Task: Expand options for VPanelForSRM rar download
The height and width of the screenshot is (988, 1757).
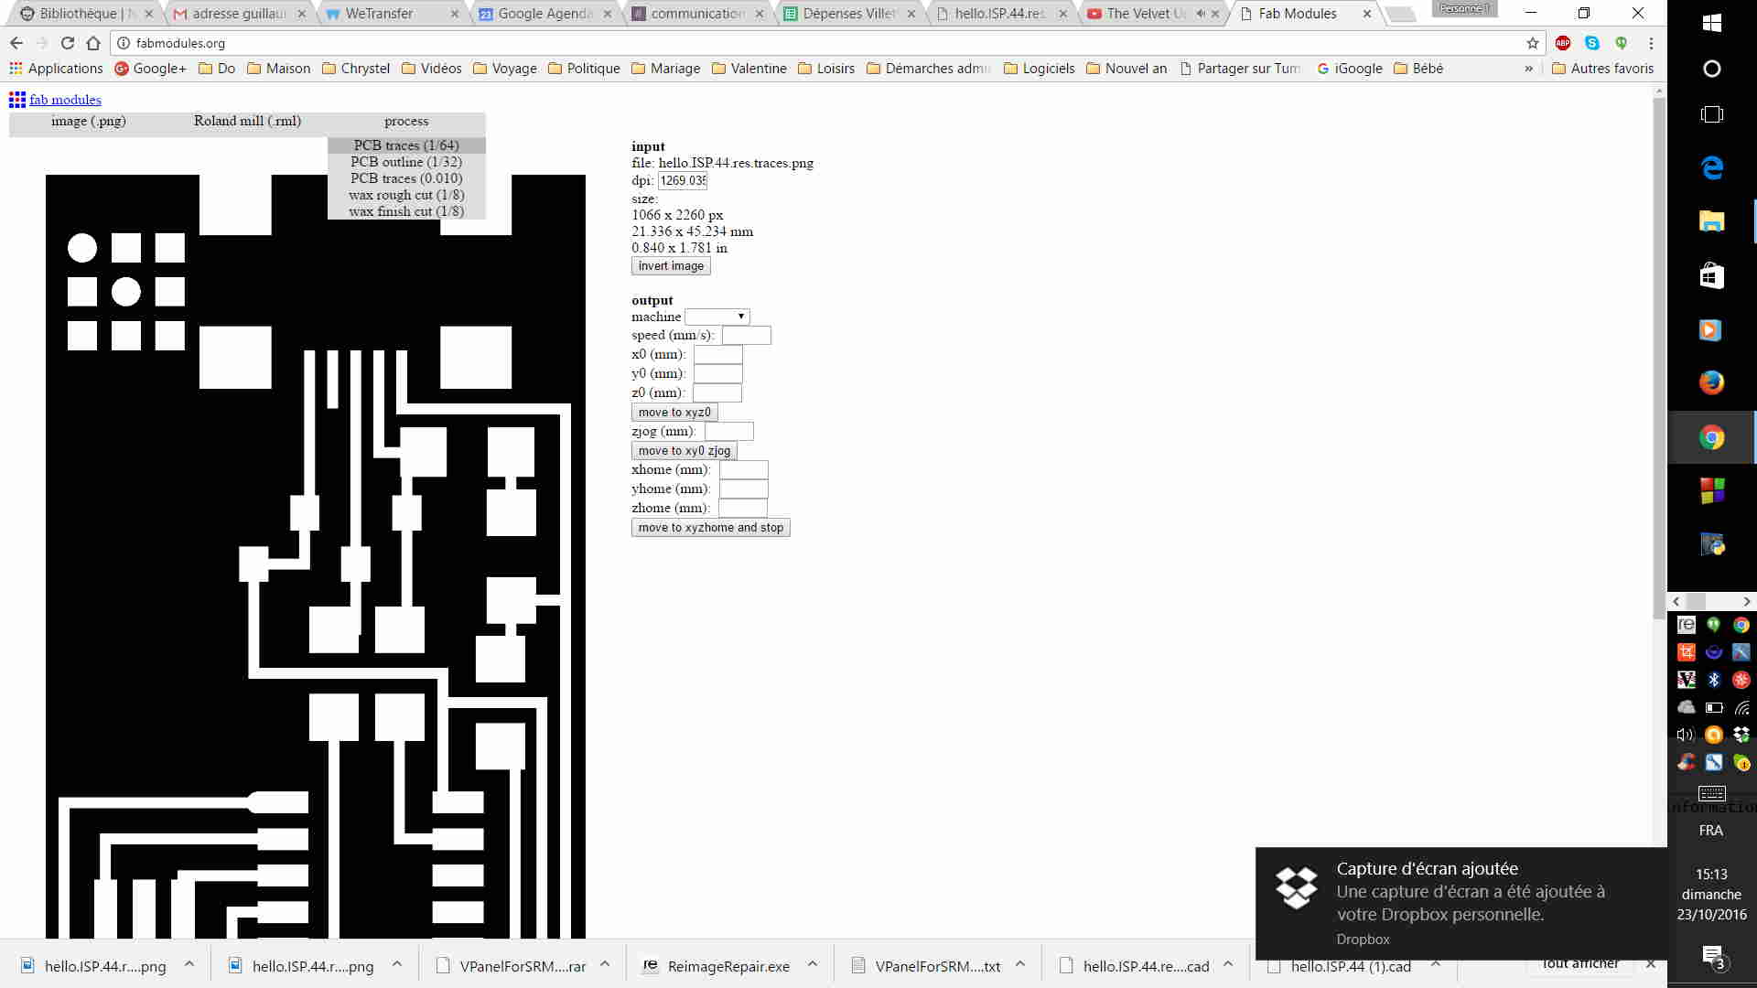Action: point(605,964)
